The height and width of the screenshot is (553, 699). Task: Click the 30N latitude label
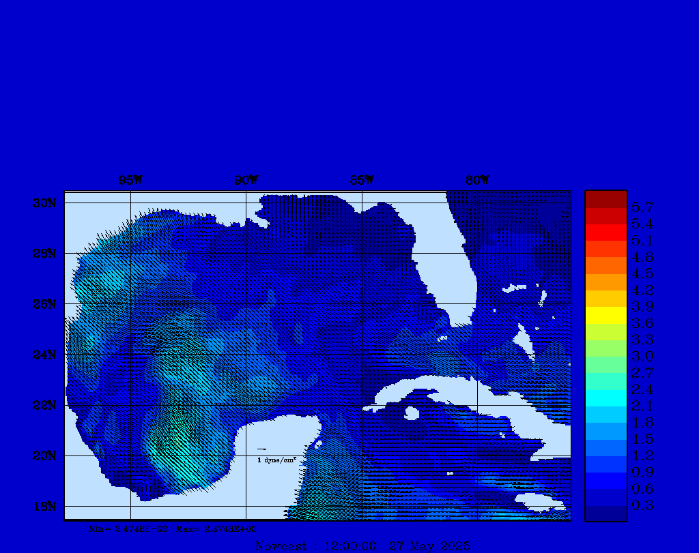pyautogui.click(x=44, y=203)
